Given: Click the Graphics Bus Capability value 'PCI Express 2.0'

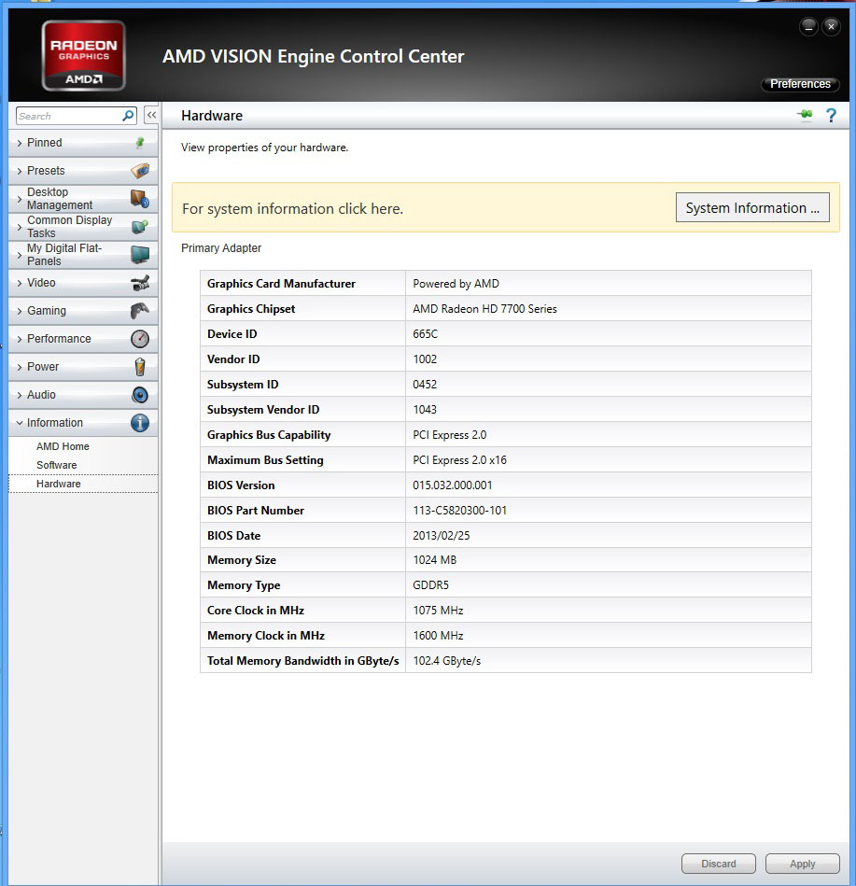Looking at the screenshot, I should point(449,435).
